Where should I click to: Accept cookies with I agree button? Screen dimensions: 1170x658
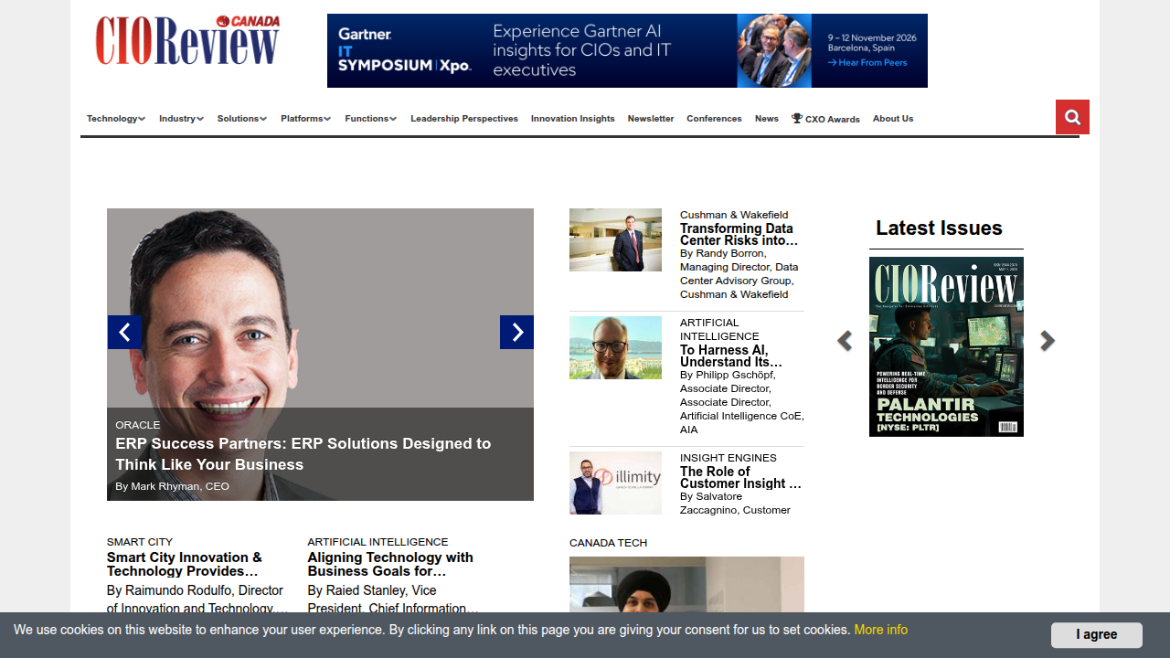[1097, 635]
